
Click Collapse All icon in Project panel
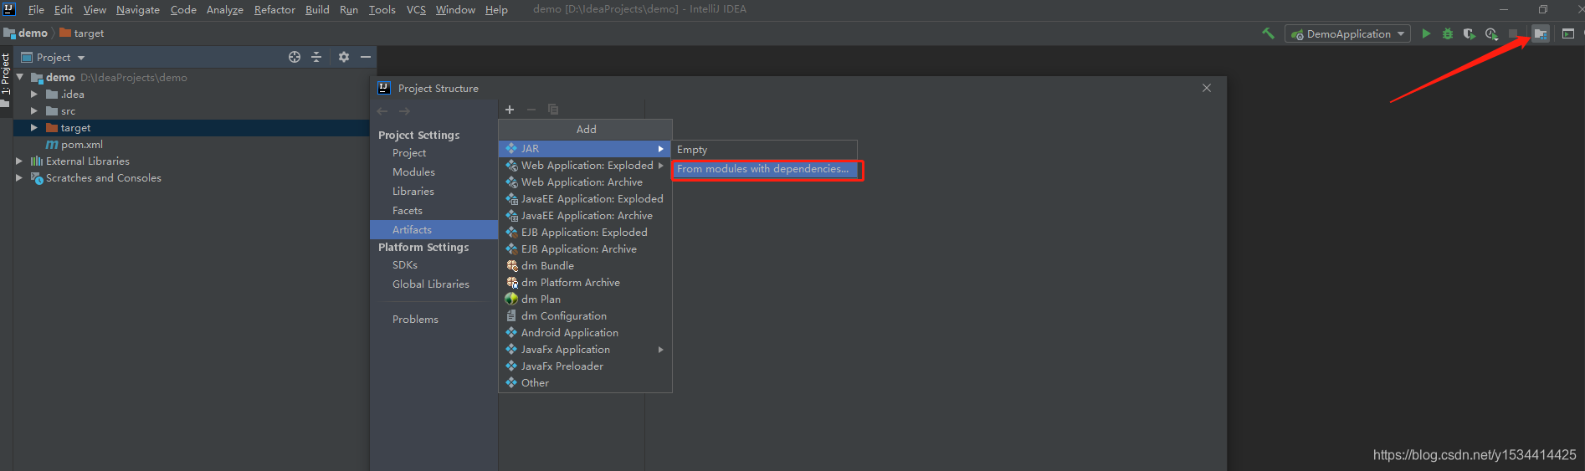click(x=316, y=57)
